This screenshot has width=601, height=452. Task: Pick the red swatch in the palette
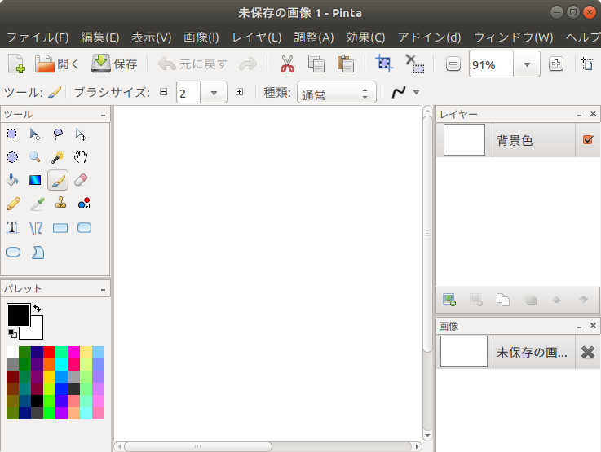(49, 353)
